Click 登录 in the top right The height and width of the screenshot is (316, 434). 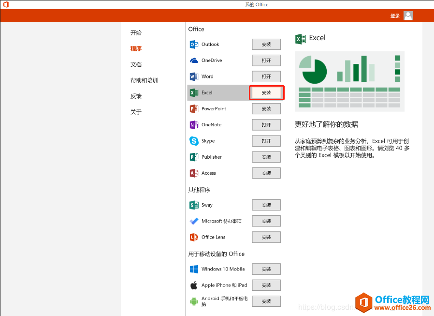tap(395, 15)
